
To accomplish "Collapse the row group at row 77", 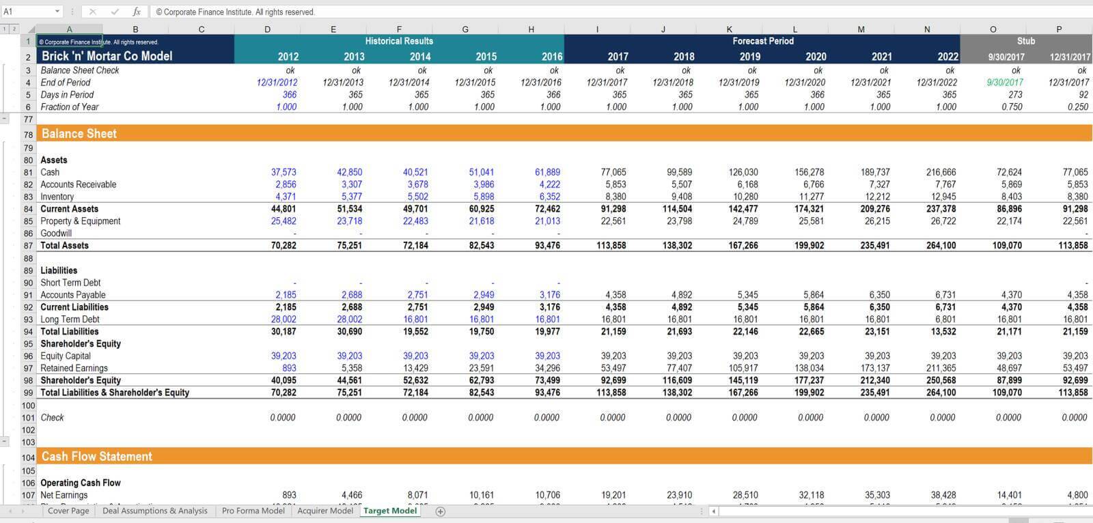I will coord(5,119).
